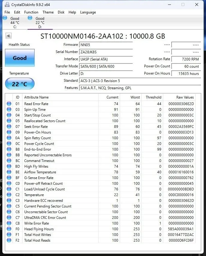Click the Drive Letter field
This screenshot has height=256, width=206.
tap(106, 73)
